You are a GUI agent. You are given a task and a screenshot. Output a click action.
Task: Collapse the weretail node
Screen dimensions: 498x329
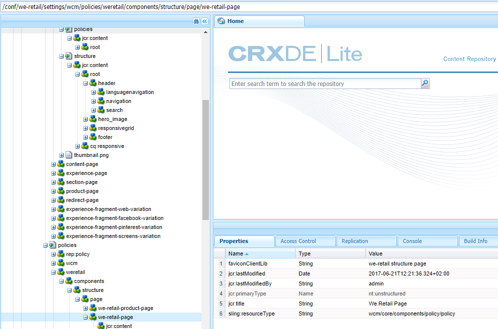[x=53, y=272]
